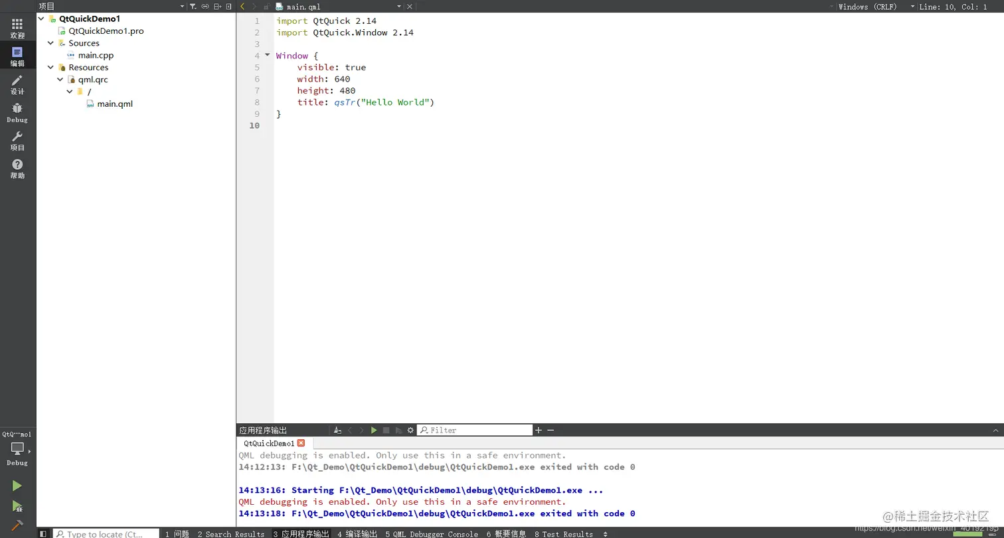The image size is (1004, 538).
Task: Select main.cpp in the project tree
Action: [96, 55]
